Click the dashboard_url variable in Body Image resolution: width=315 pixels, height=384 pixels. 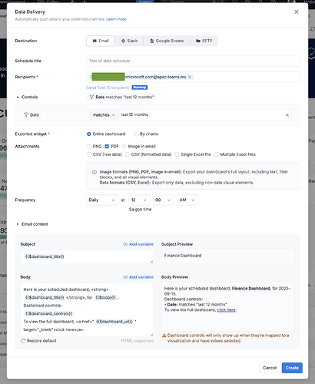(114, 322)
